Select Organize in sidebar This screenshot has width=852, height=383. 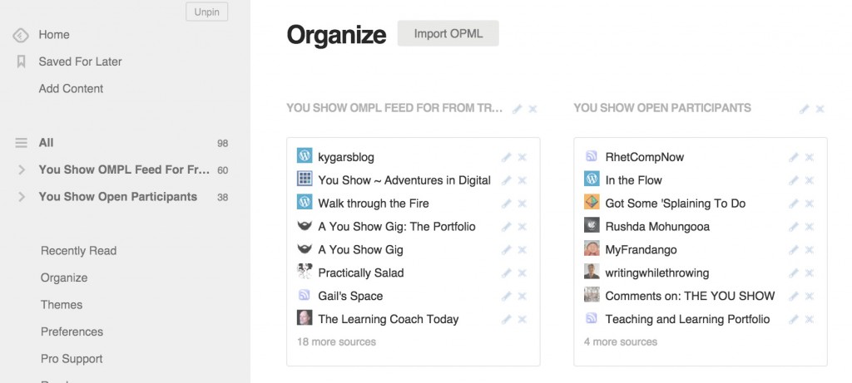tap(63, 277)
